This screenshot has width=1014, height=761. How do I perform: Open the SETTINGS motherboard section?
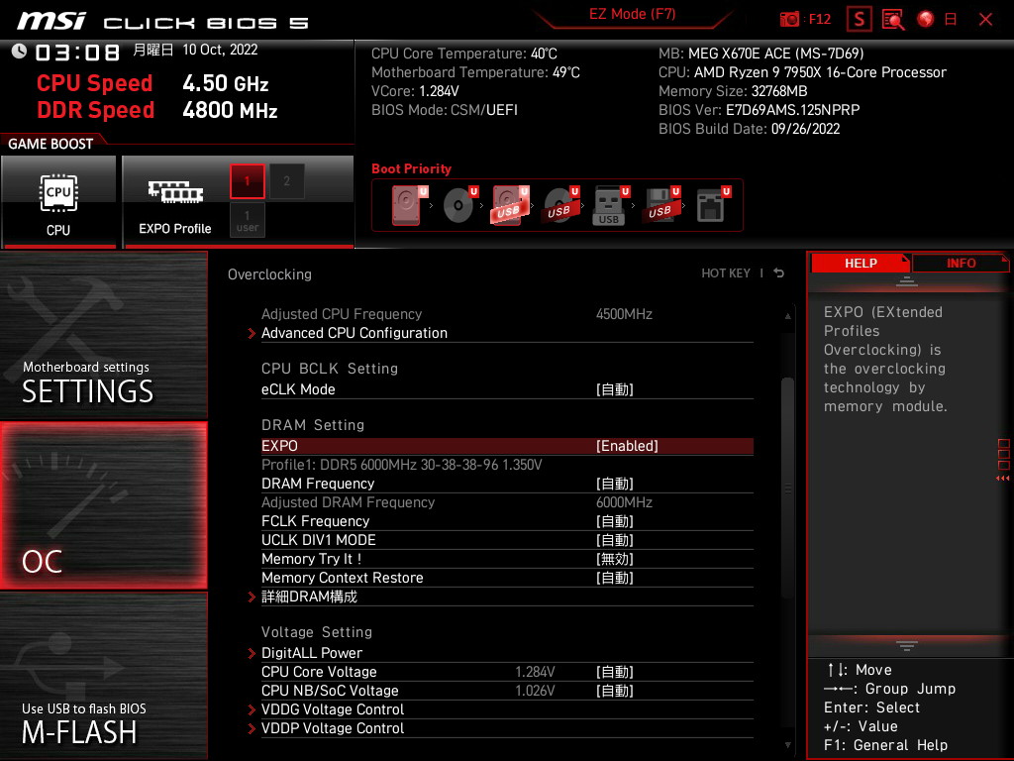103,335
